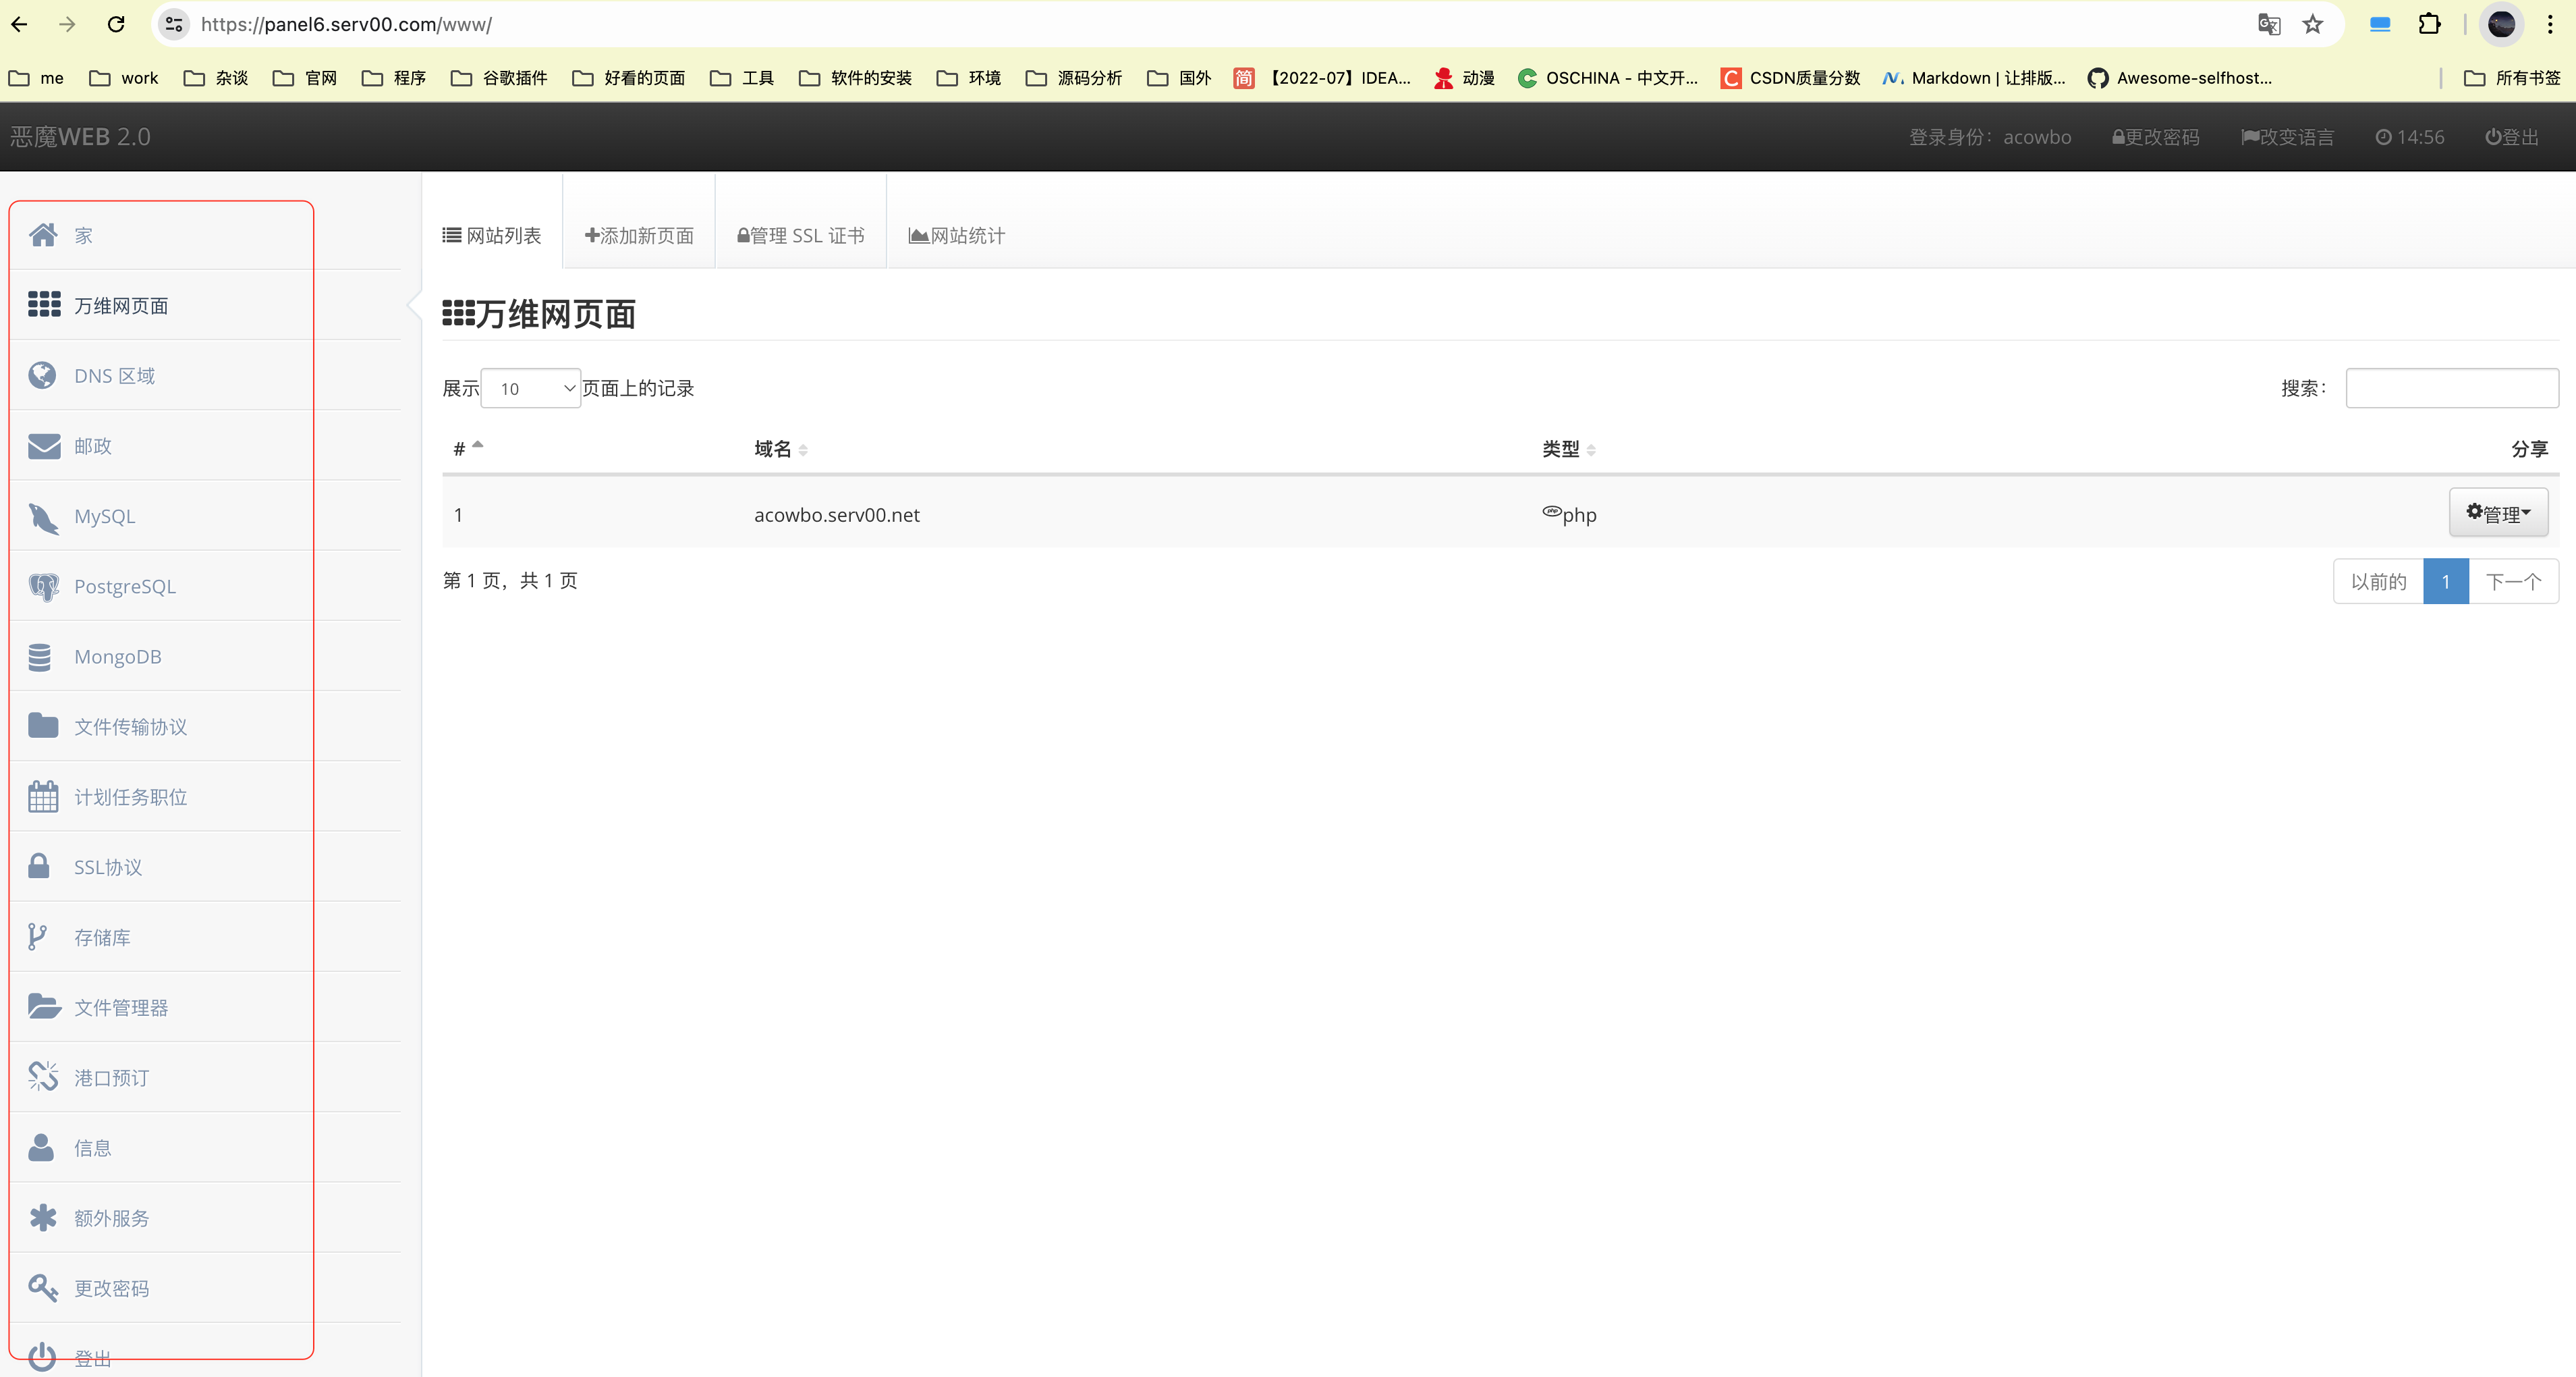Open PostgreSQL elephant icon in sidebar
Viewport: 2576px width, 1377px height.
43,587
